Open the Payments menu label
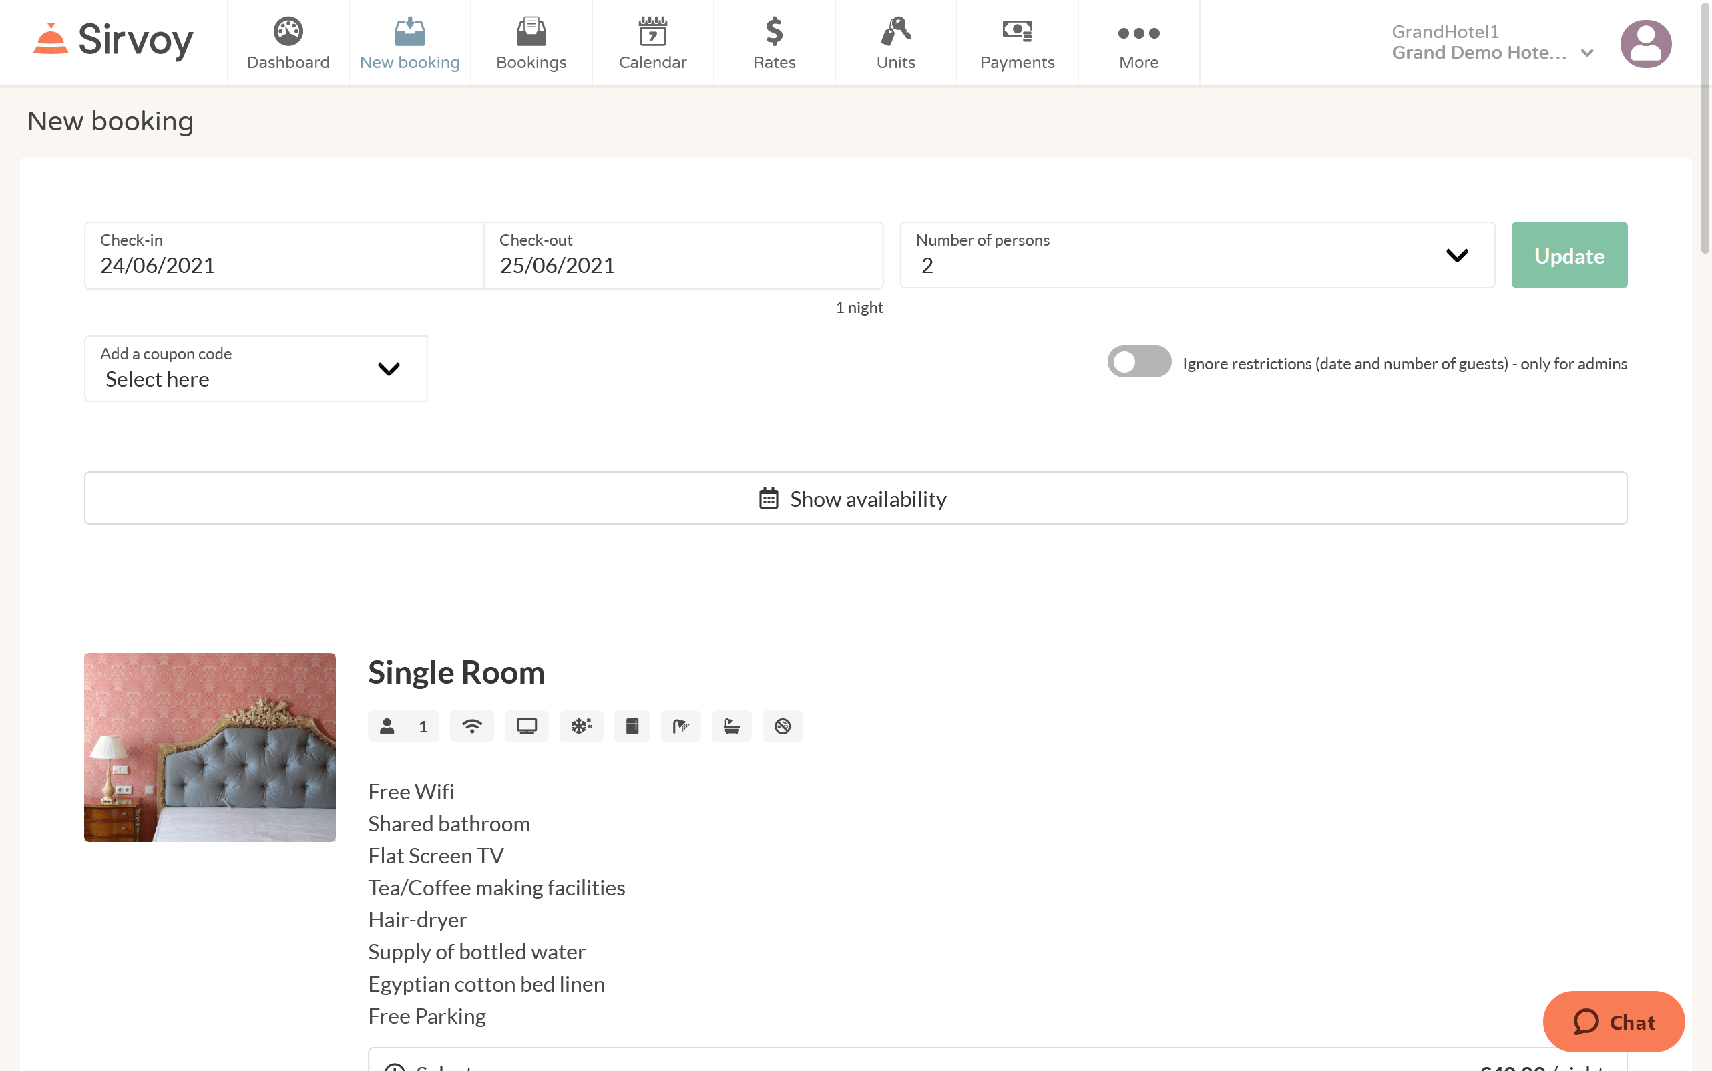1712x1071 pixels. (x=1017, y=62)
